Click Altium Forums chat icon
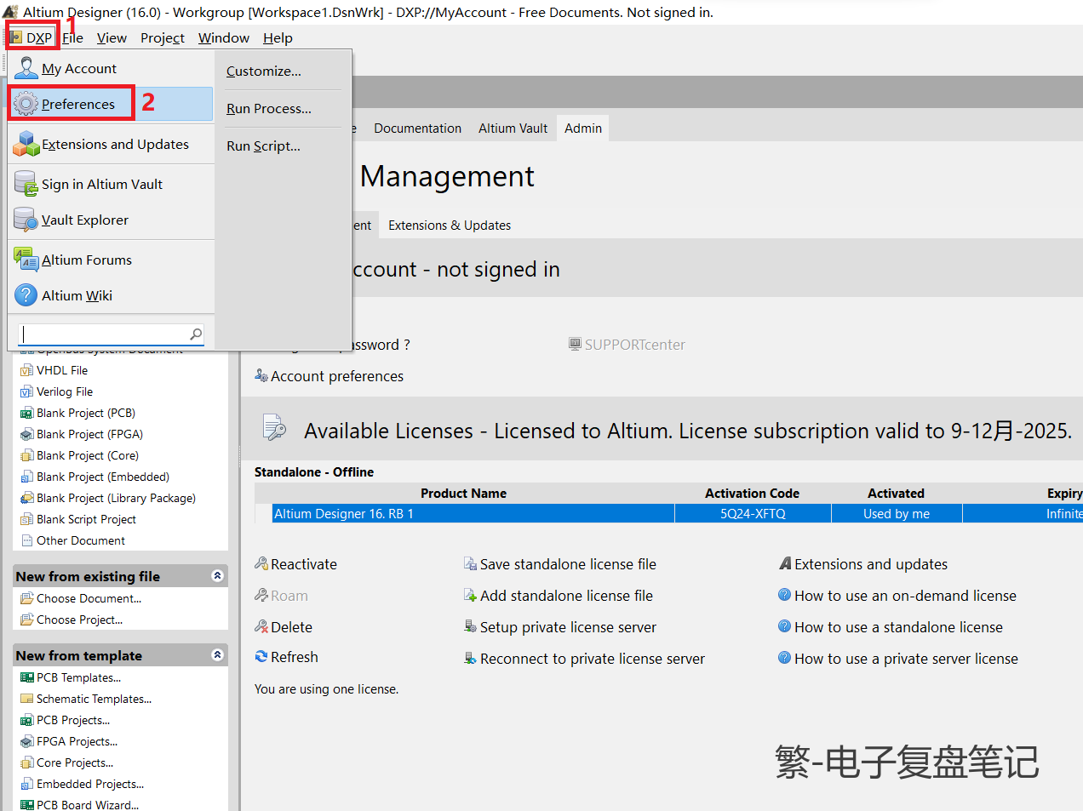Image resolution: width=1083 pixels, height=811 pixels. [26, 260]
